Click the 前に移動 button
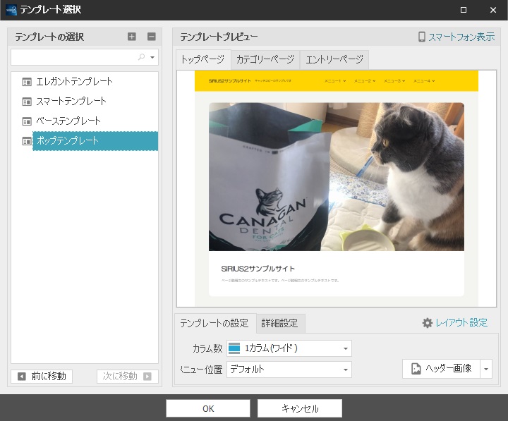Viewport: 508px width, 421px height. pyautogui.click(x=42, y=377)
